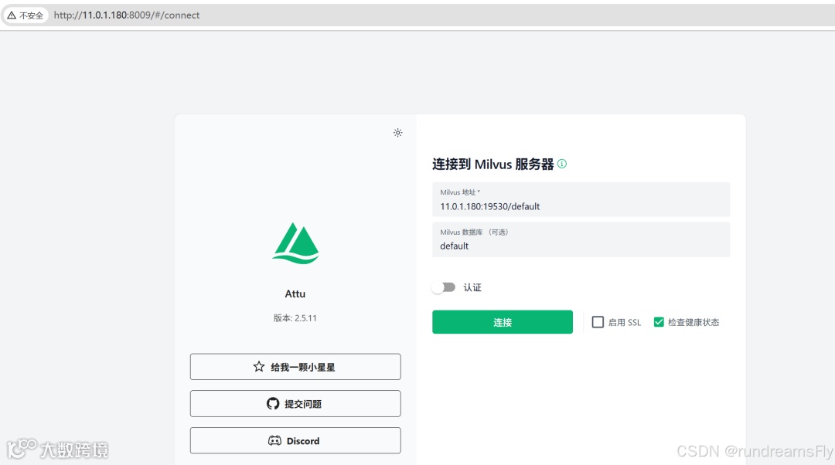Screen dimensions: 835x465
Task: Click the info icon beside the connect heading
Action: (x=562, y=164)
